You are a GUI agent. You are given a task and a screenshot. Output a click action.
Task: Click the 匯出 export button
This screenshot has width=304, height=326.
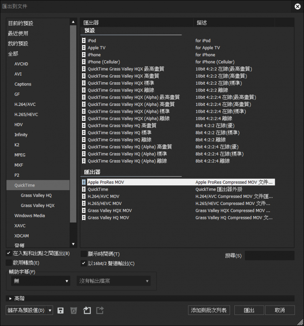tap(249, 310)
